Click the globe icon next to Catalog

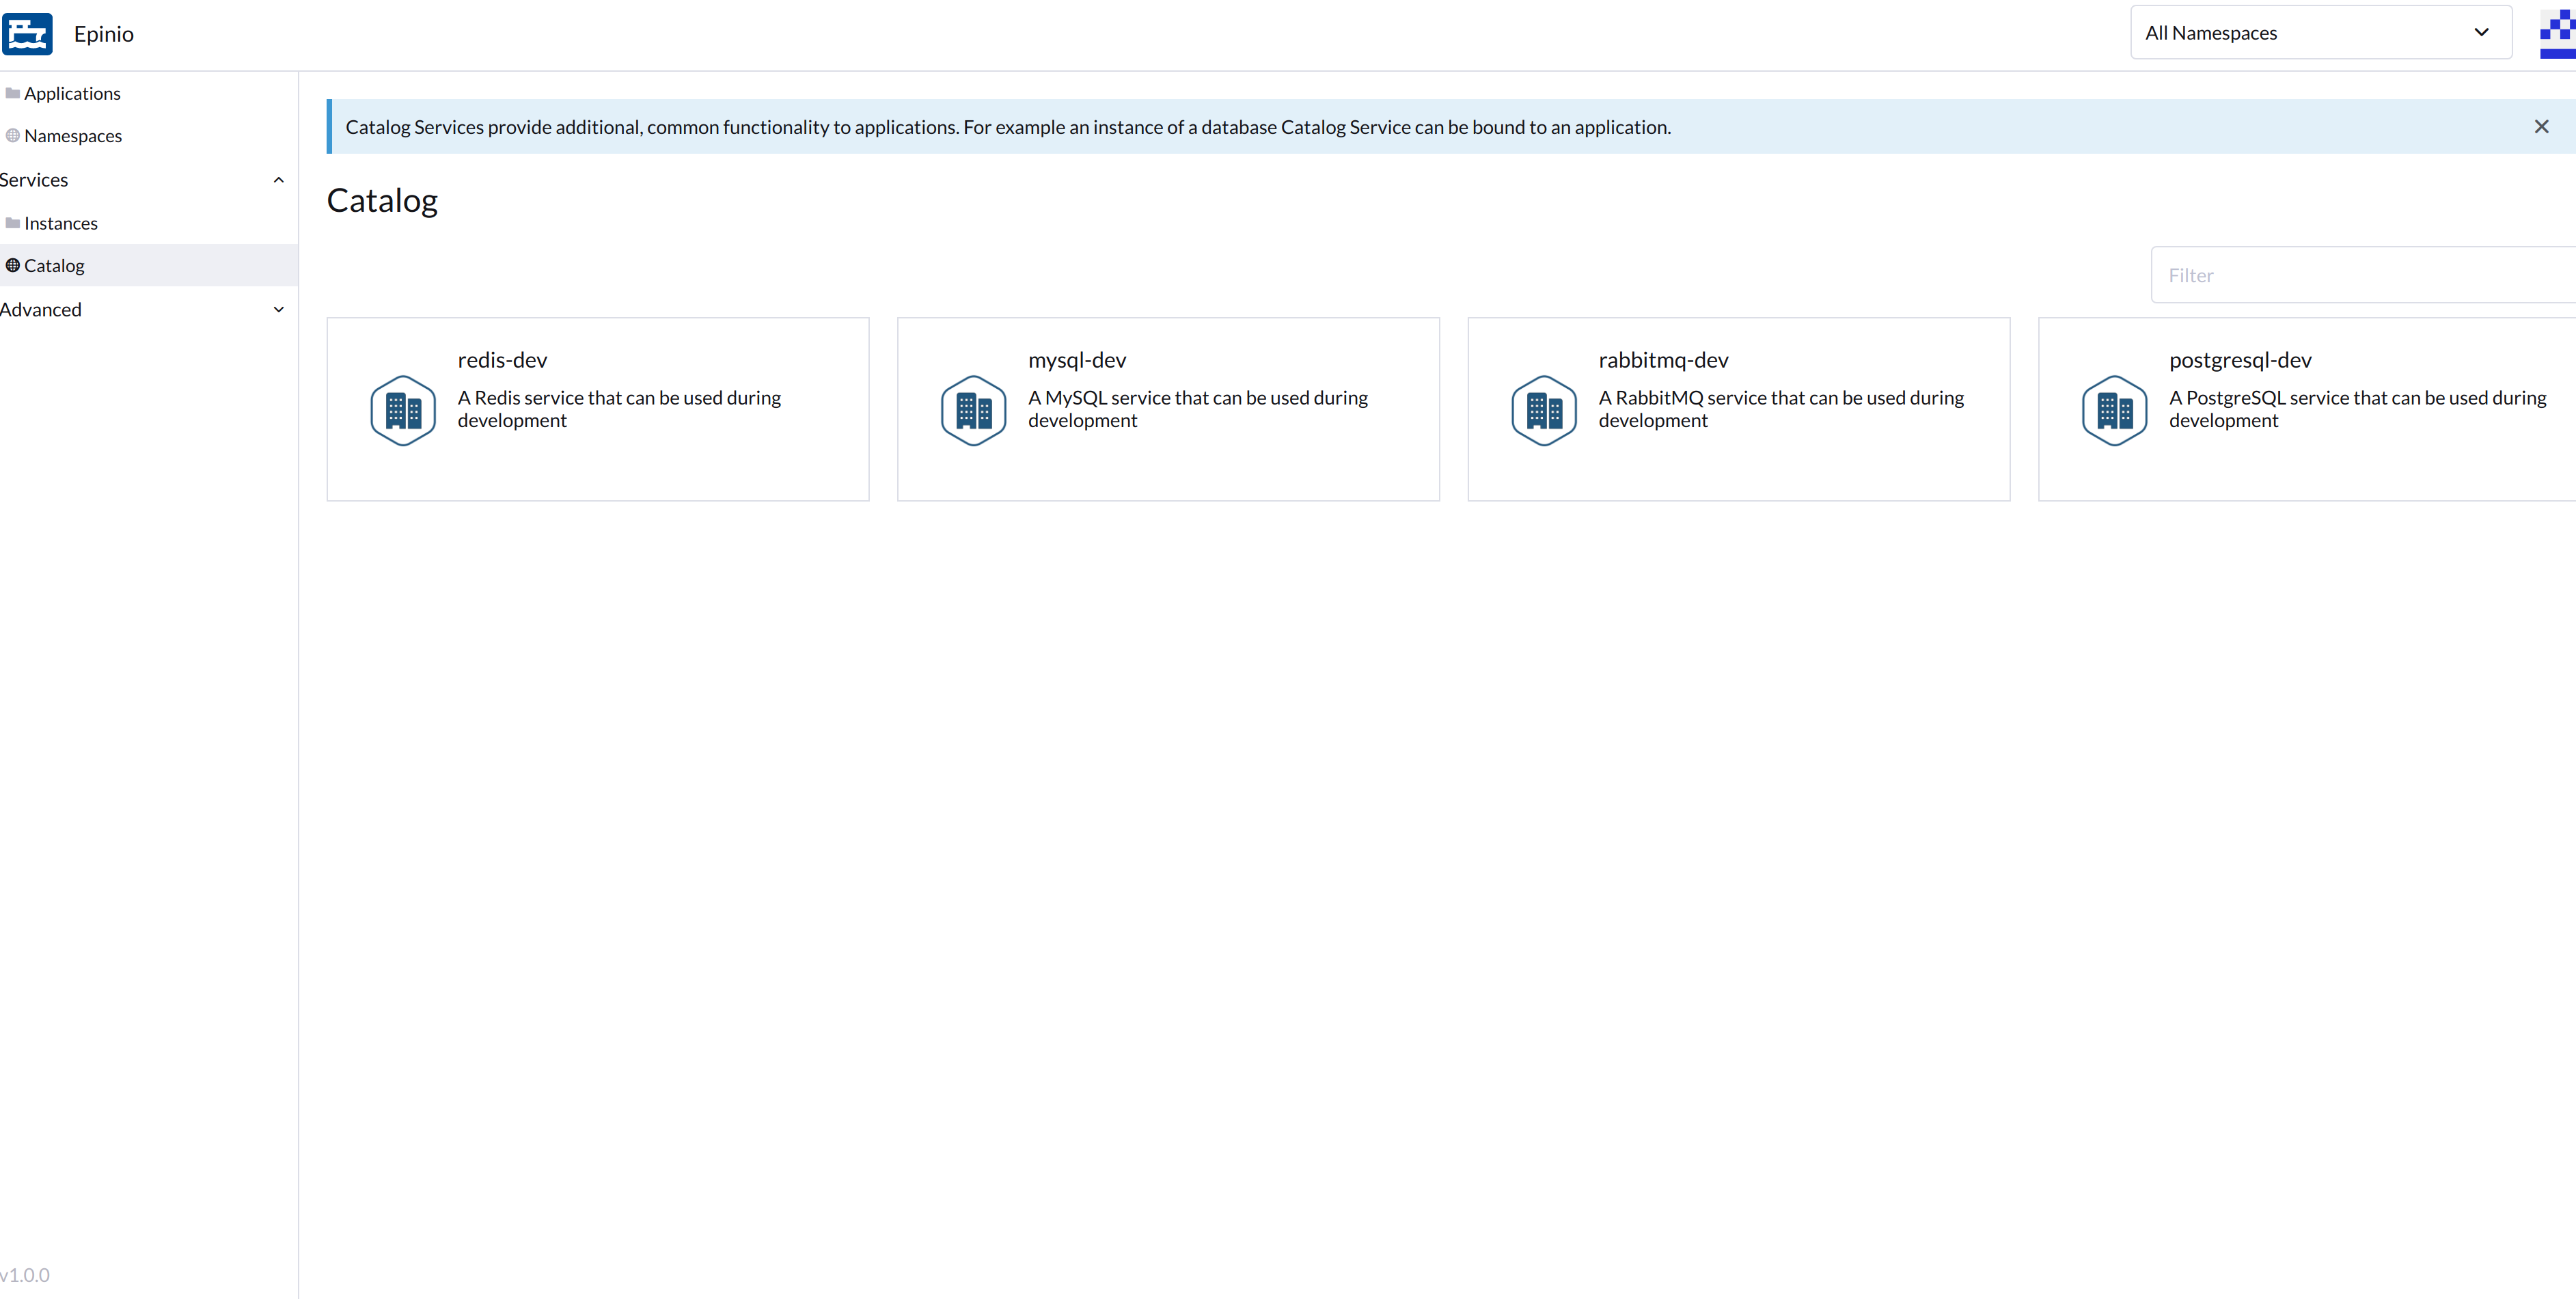pos(12,265)
